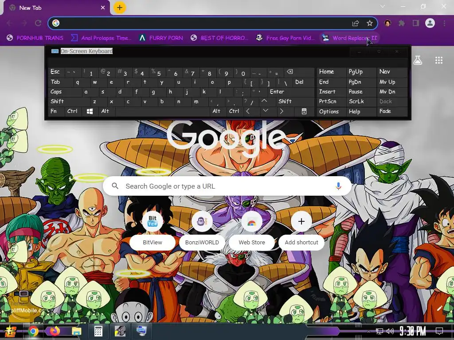Toggle Insert key on on-screen keyboard
454x340 pixels.
(331, 92)
